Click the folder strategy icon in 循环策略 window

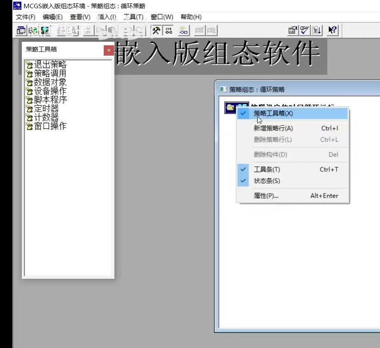pyautogui.click(x=231, y=108)
